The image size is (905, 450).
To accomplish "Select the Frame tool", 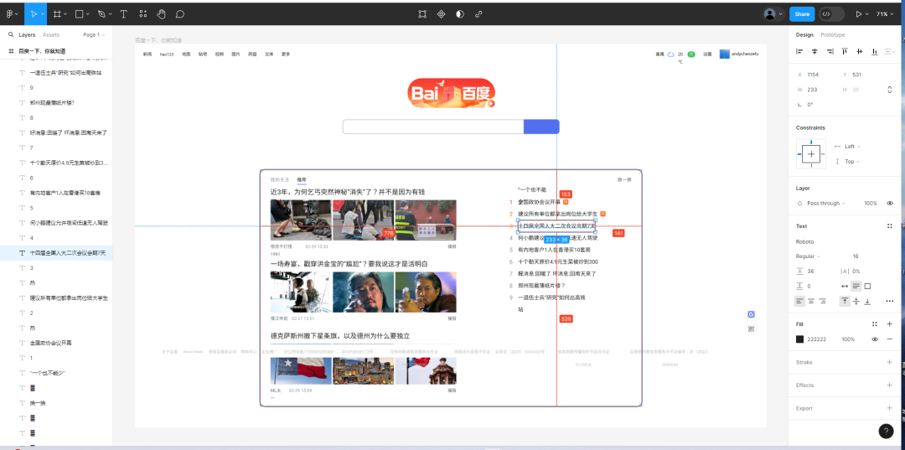I will coord(57,14).
